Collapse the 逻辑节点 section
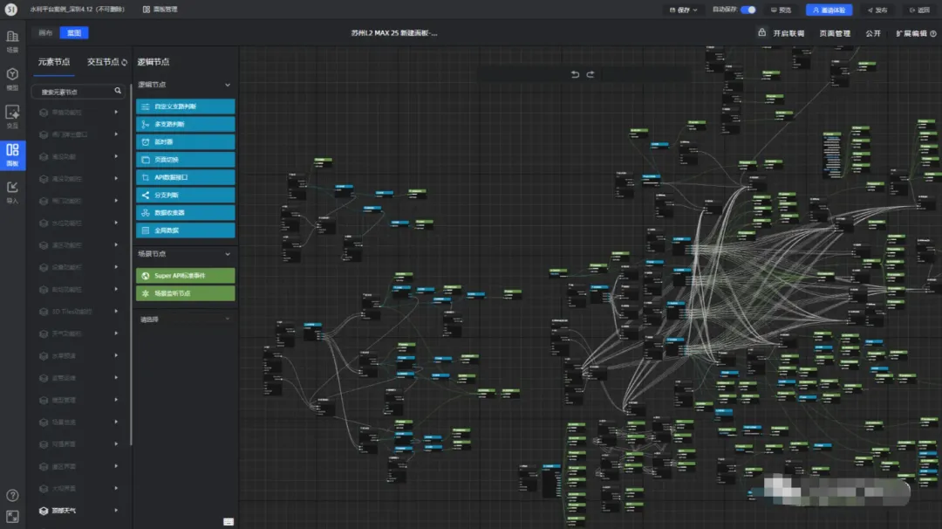 [x=228, y=85]
